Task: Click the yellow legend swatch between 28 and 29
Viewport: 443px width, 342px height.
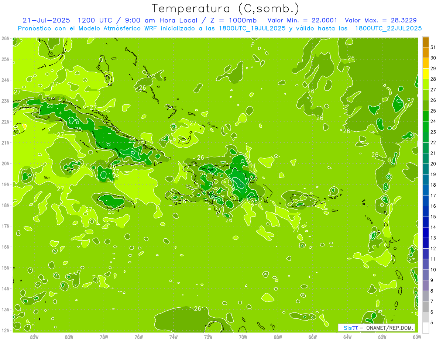Action: coord(426,74)
